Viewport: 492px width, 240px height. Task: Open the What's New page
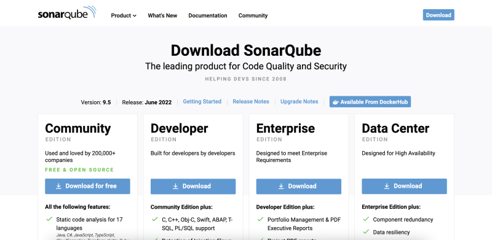click(x=162, y=15)
